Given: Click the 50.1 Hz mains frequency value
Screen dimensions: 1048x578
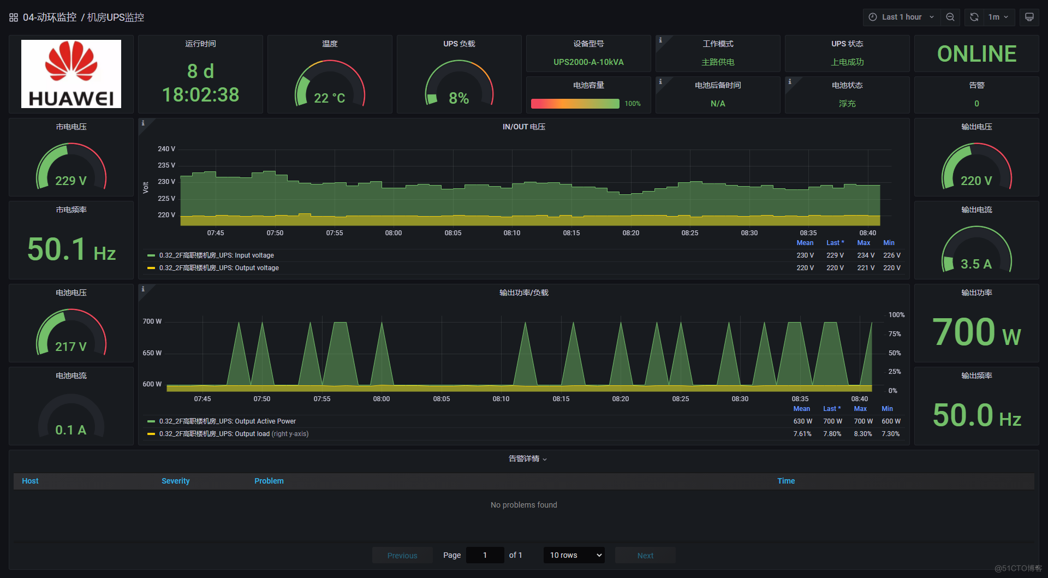Looking at the screenshot, I should (71, 249).
